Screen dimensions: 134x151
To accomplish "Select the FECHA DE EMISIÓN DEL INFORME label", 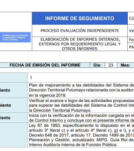I will pos(45,65).
